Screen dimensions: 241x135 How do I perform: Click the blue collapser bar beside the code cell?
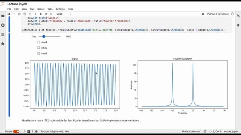pyautogui.click(x=9, y=24)
